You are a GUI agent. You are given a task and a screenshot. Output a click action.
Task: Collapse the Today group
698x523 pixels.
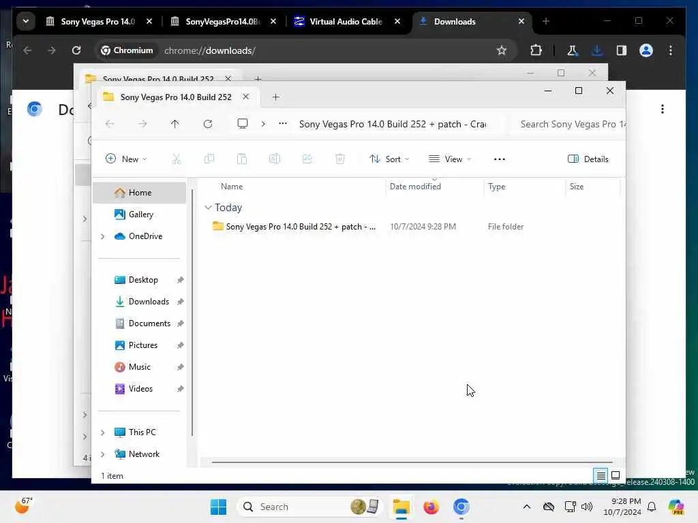pyautogui.click(x=207, y=207)
